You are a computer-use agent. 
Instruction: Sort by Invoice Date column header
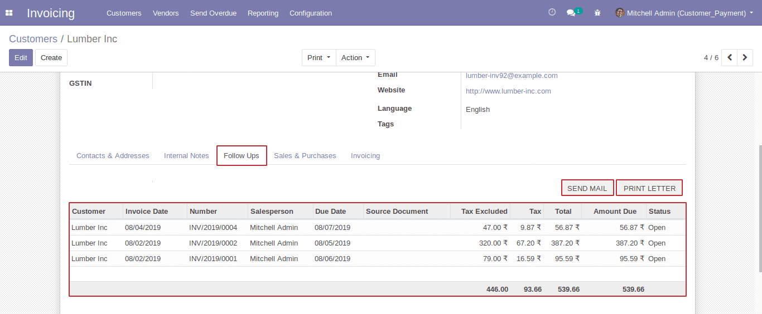click(155, 212)
